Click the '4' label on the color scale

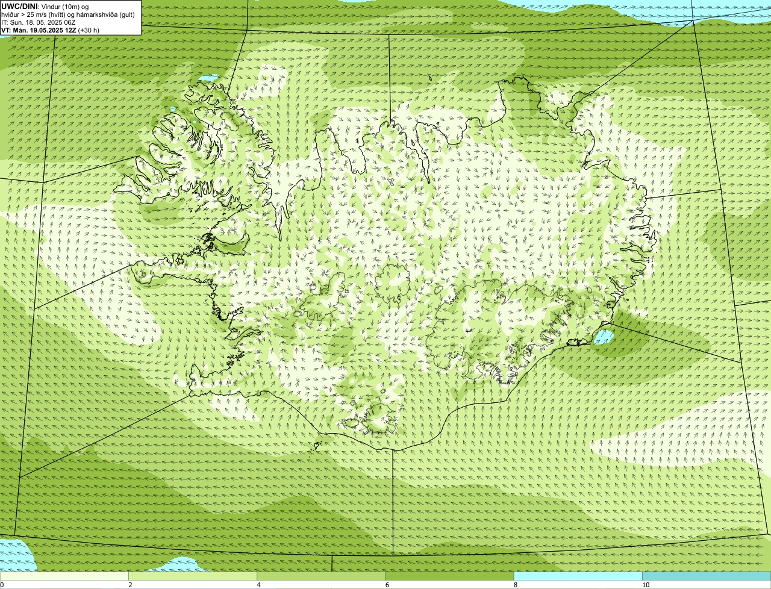coord(259,585)
